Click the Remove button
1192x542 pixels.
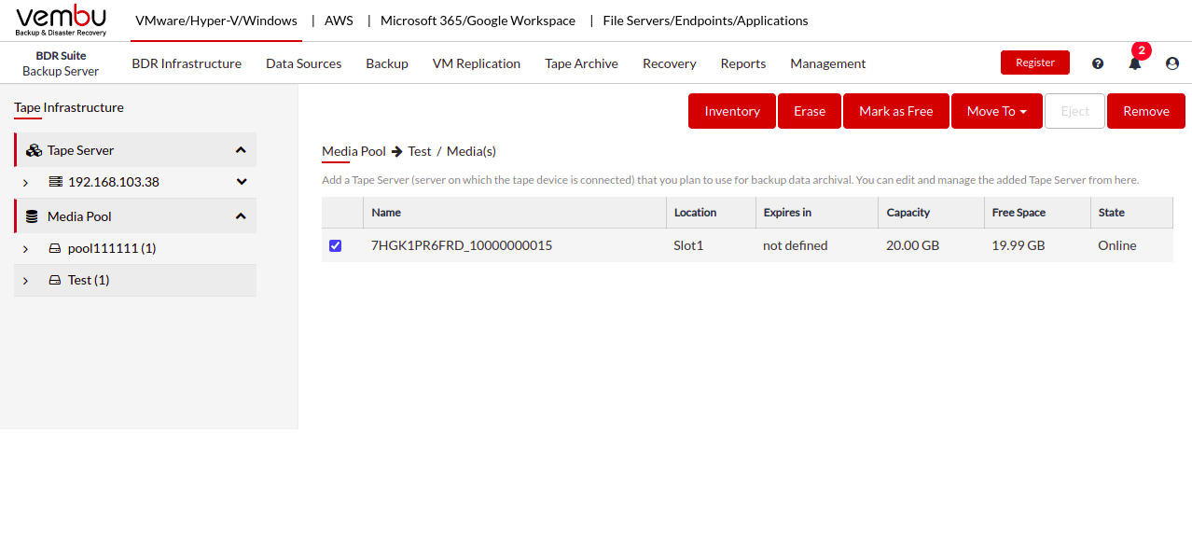click(1146, 111)
